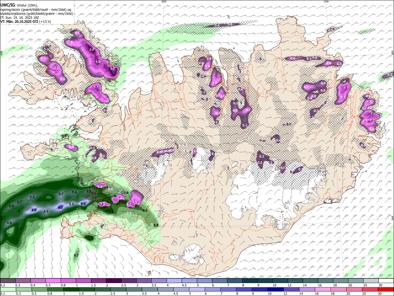This screenshot has width=394, height=296.
Task: Click the '15W' longitude label
Action: pos(326,2)
